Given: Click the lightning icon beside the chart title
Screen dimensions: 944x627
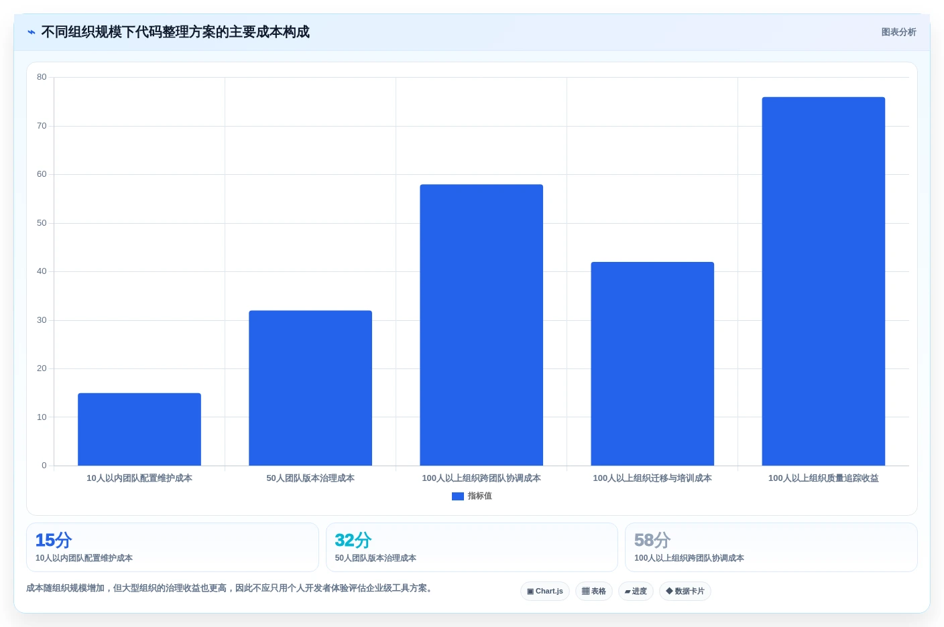Looking at the screenshot, I should (x=31, y=32).
